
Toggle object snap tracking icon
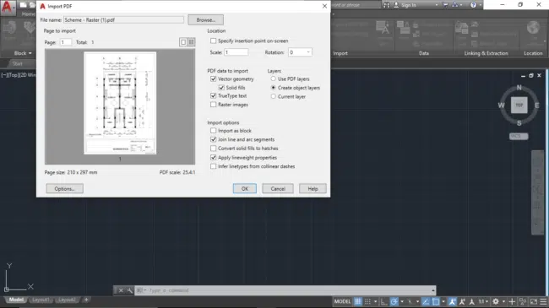426,301
